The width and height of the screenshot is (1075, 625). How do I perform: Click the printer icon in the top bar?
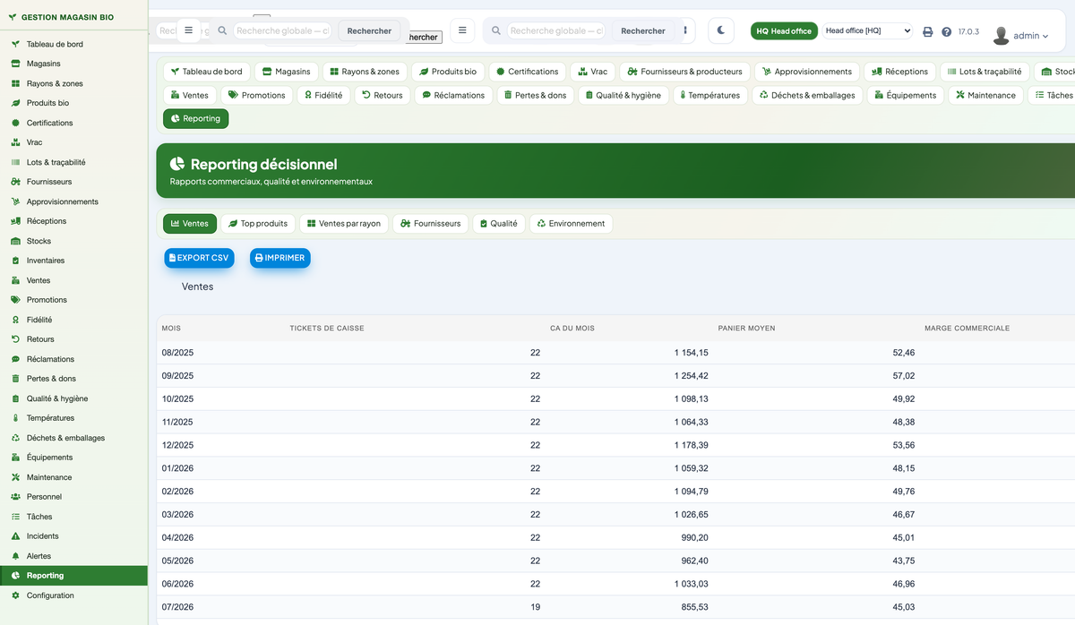(928, 31)
